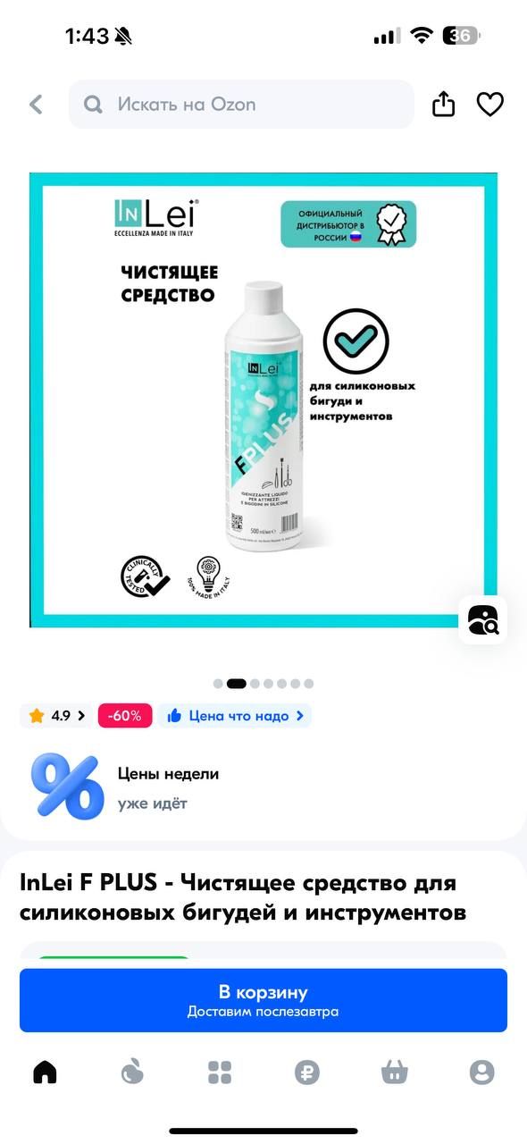Open the catalog grid tab icon
The height and width of the screenshot is (1144, 527).
[220, 1072]
